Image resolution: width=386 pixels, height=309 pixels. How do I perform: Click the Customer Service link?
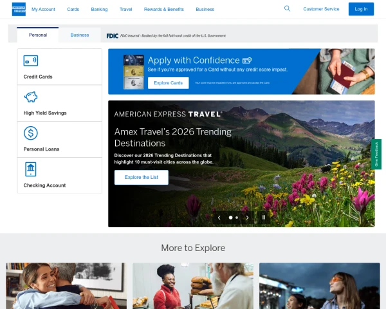click(x=321, y=9)
